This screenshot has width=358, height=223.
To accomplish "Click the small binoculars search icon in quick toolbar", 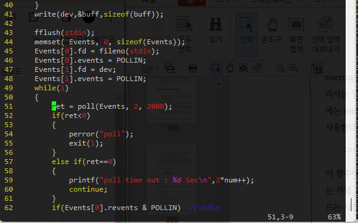I will coord(317,68).
